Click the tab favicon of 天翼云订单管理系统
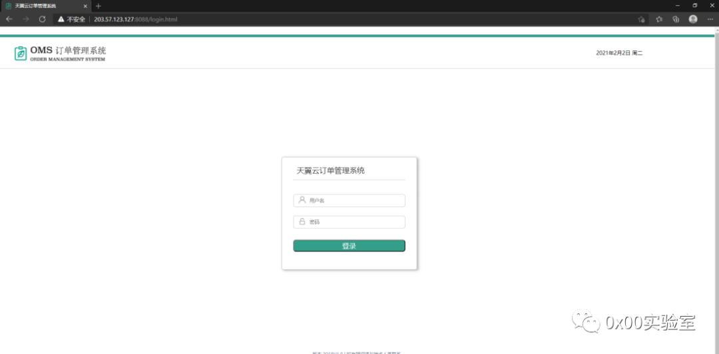Image resolution: width=719 pixels, height=354 pixels. coord(8,6)
